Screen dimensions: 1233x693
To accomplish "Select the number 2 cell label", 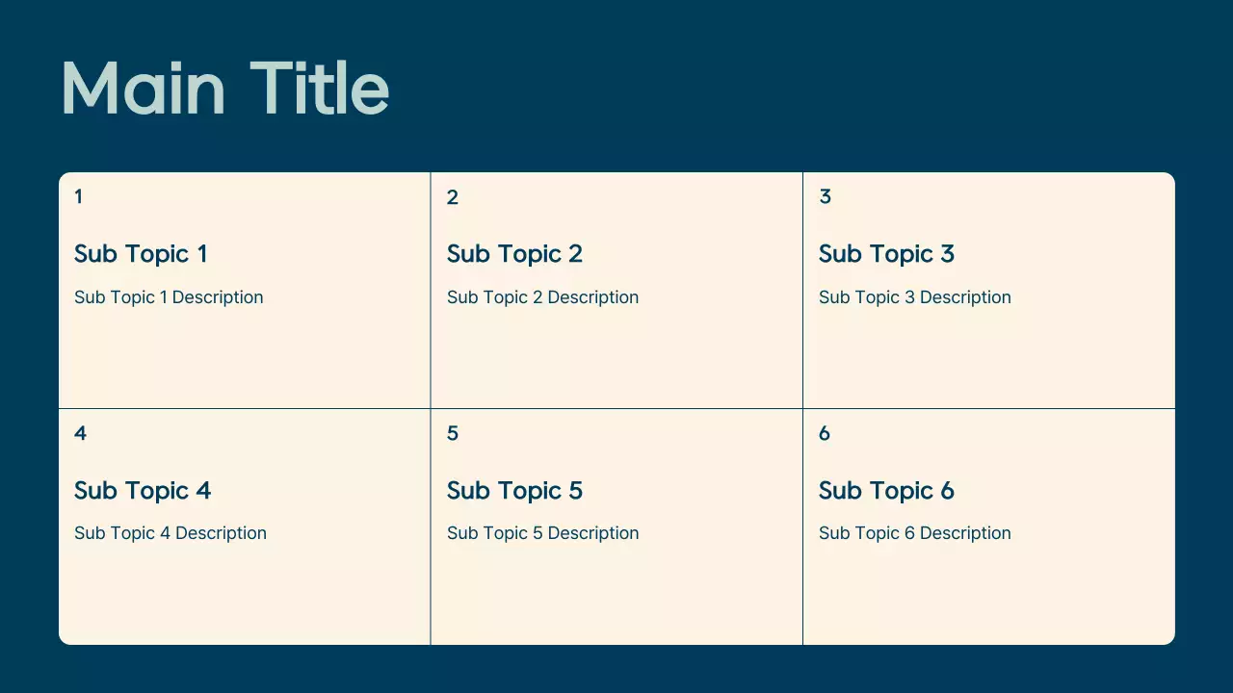I will (453, 197).
